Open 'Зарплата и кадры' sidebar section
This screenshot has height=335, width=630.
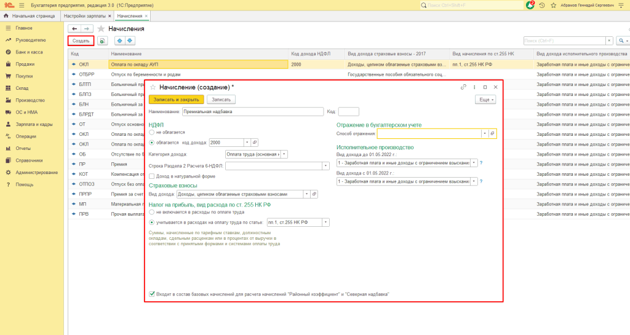[x=34, y=124]
